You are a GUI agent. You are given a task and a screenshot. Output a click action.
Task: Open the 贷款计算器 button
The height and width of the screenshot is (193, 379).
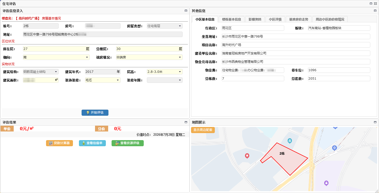59,143
